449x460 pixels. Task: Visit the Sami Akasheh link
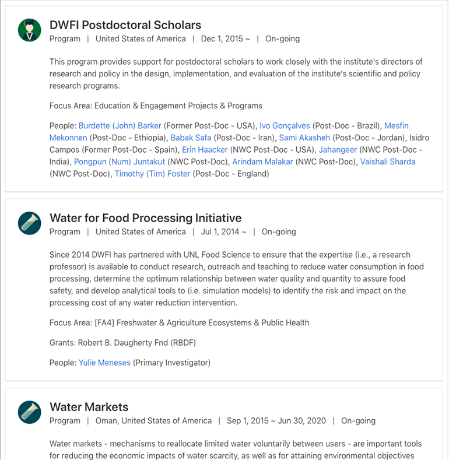[x=304, y=138]
